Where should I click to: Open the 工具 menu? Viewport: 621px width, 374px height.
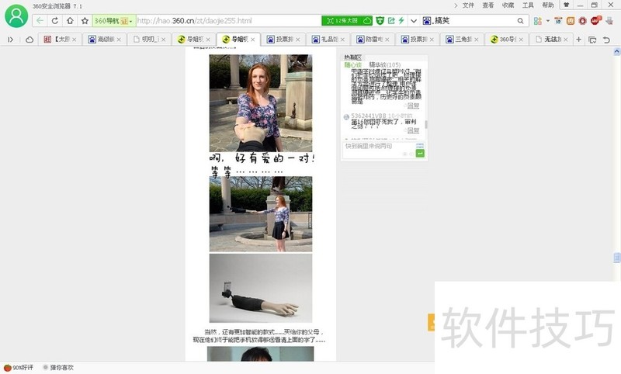528,5
